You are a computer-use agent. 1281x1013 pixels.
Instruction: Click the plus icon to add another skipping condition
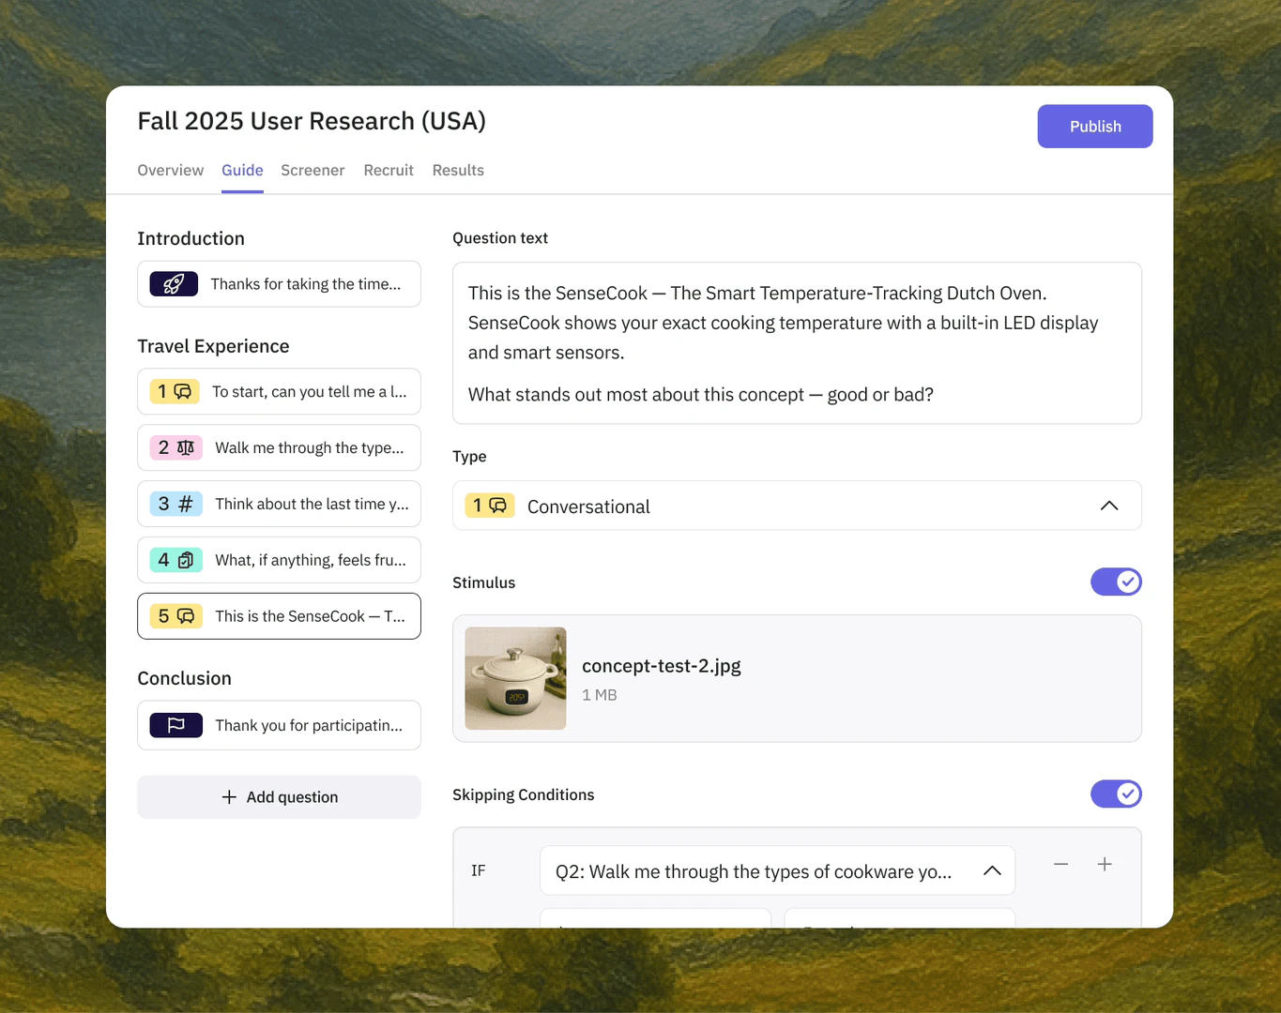(x=1105, y=864)
